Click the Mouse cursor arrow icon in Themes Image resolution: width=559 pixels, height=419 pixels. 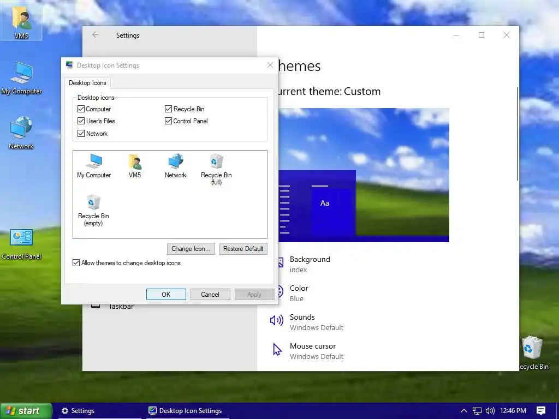tap(277, 350)
